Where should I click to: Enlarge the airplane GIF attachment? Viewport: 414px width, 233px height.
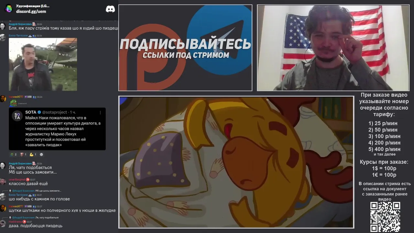pos(43,64)
